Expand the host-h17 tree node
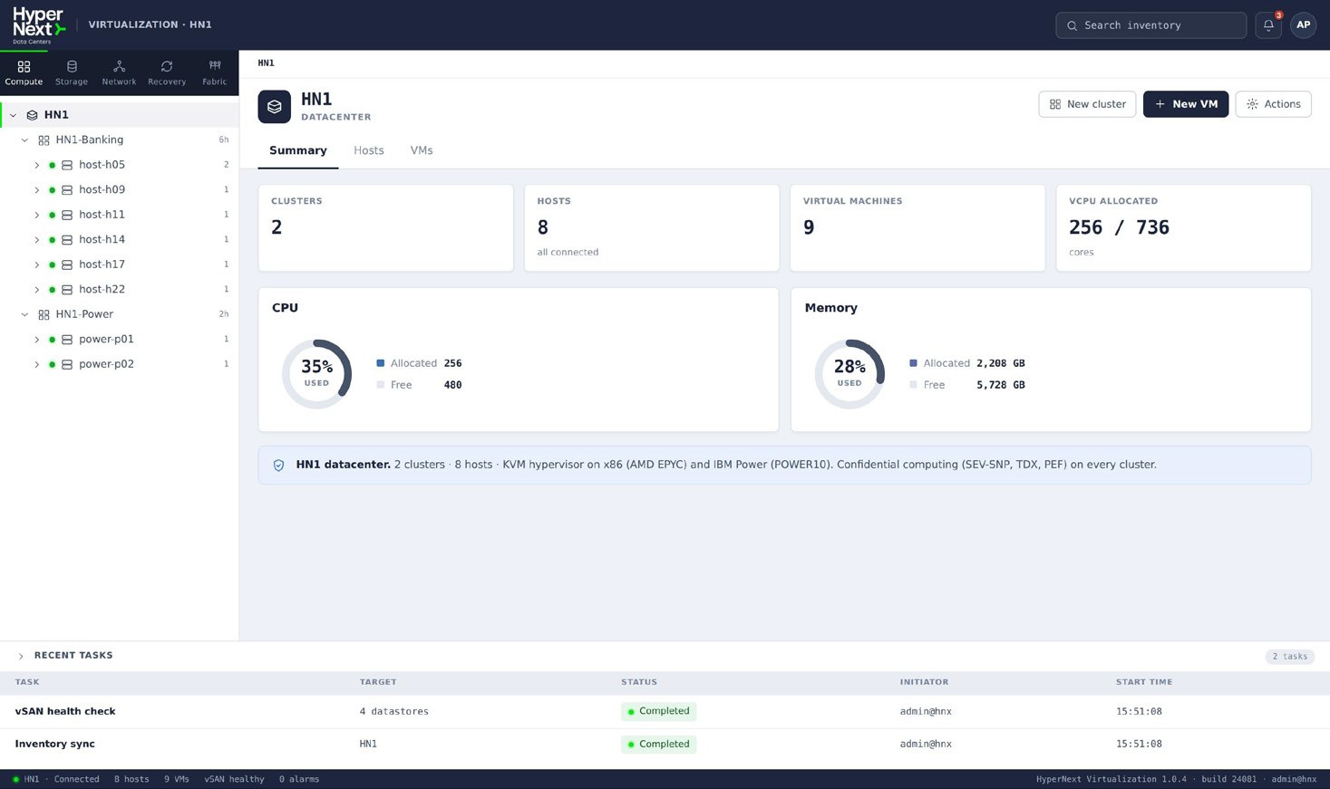1330x789 pixels. 37,265
